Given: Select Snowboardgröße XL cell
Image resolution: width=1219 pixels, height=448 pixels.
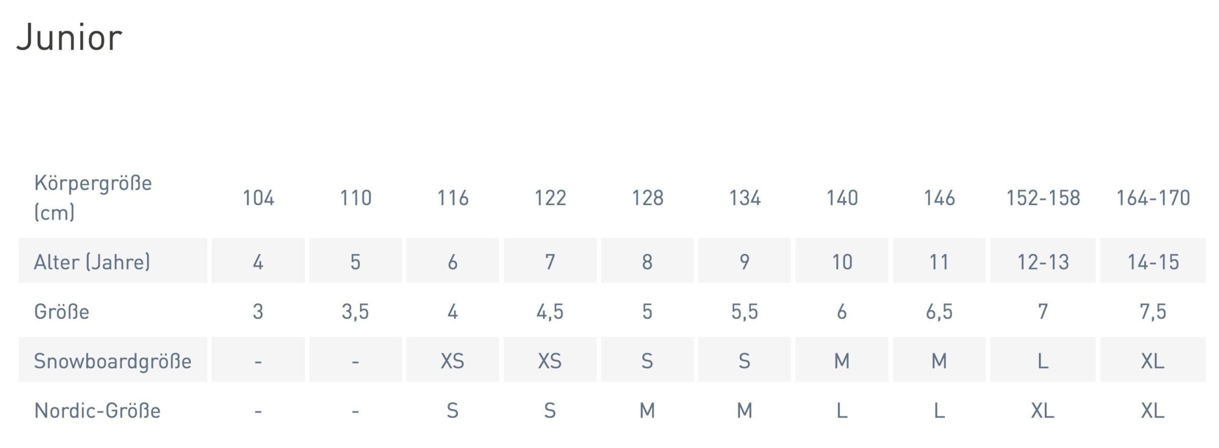Looking at the screenshot, I should (1153, 361).
